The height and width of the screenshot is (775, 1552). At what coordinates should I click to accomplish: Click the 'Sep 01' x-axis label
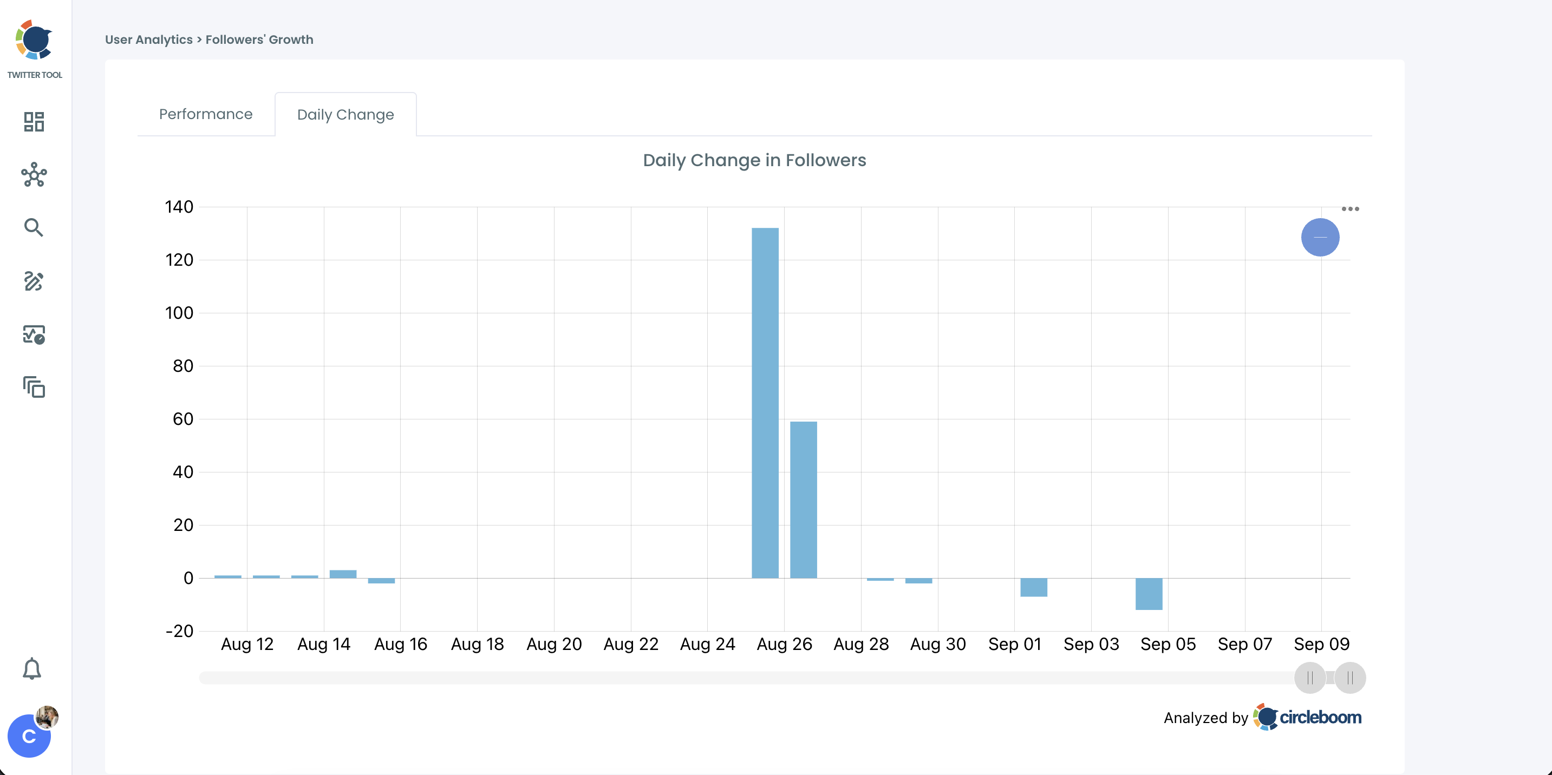coord(1015,645)
